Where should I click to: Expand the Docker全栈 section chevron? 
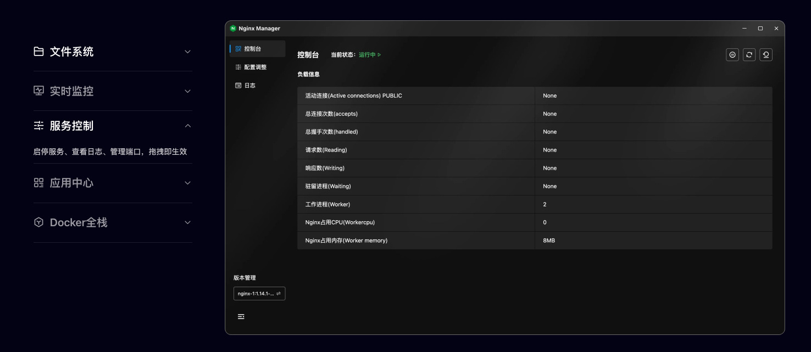[187, 222]
